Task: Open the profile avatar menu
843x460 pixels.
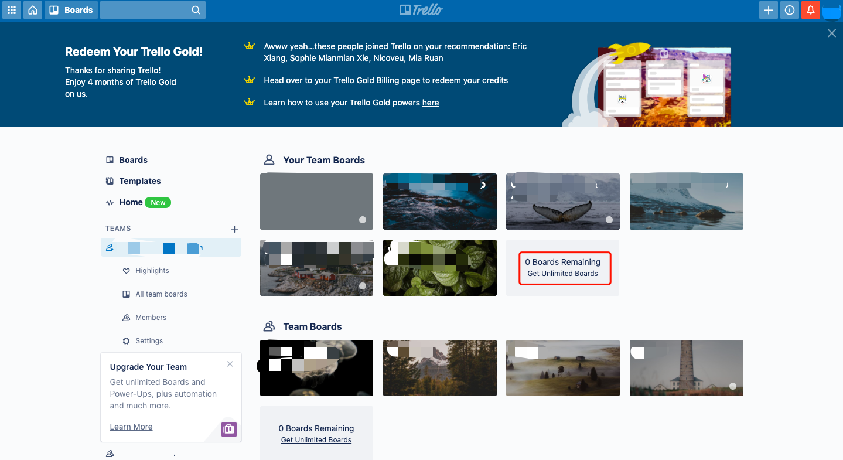Action: click(x=832, y=10)
